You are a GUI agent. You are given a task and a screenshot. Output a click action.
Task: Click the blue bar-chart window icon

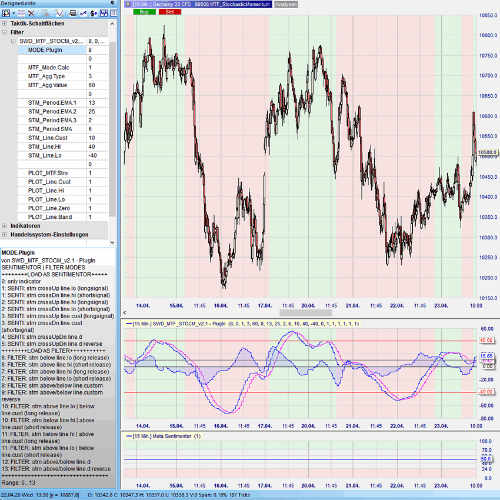coord(104,13)
